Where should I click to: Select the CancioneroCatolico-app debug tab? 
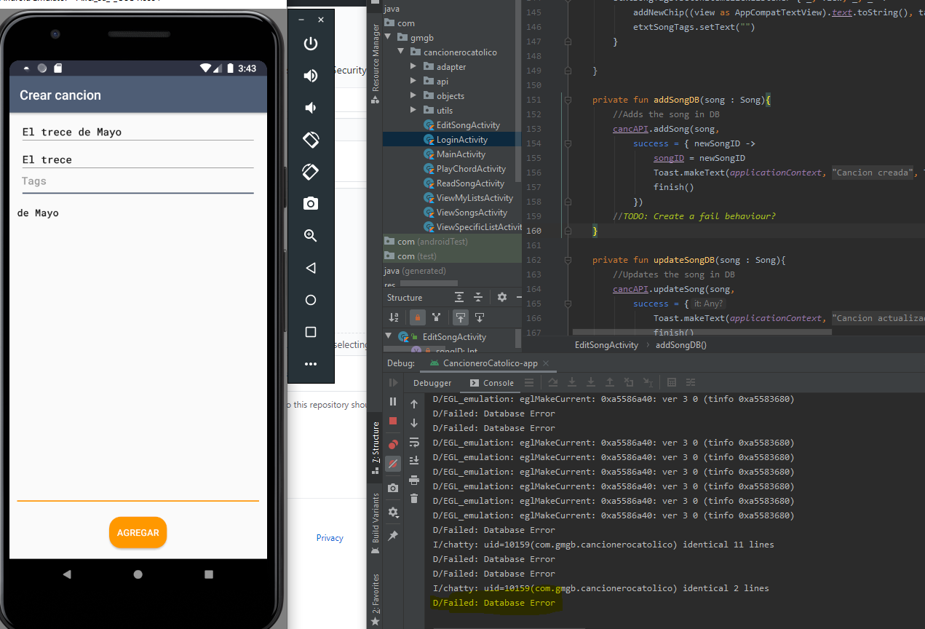click(x=490, y=363)
